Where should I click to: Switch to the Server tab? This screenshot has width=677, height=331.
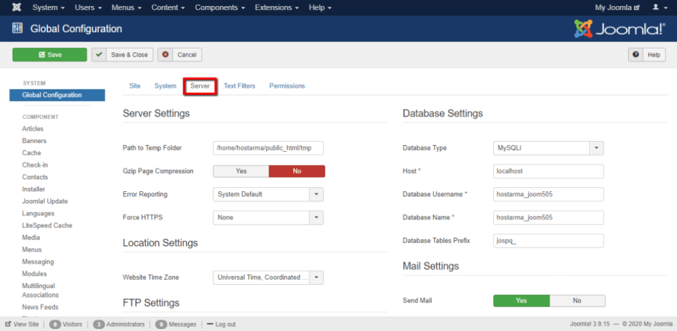200,86
